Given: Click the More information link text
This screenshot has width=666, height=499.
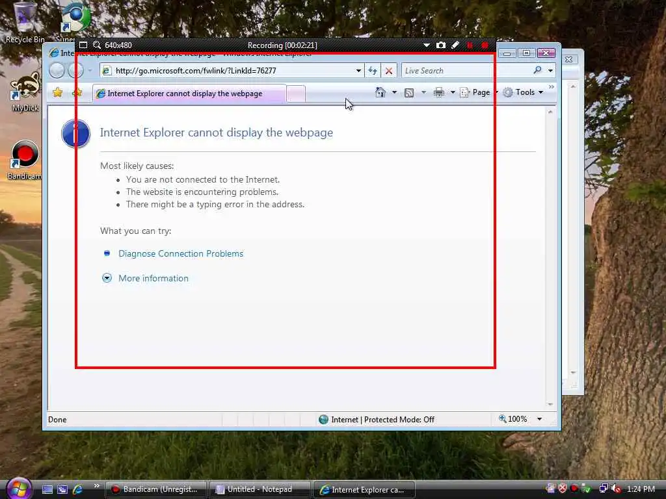Looking at the screenshot, I should click(153, 278).
